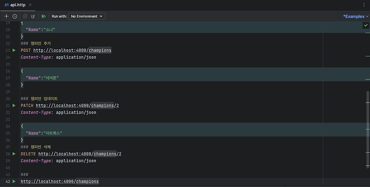
Task: Run all requests in file
Action: [43, 16]
